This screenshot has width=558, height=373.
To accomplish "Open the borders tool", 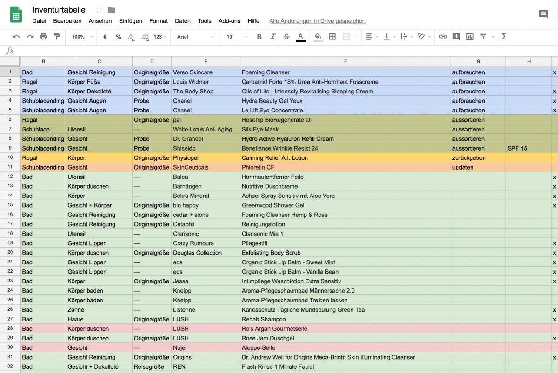I will click(x=332, y=37).
